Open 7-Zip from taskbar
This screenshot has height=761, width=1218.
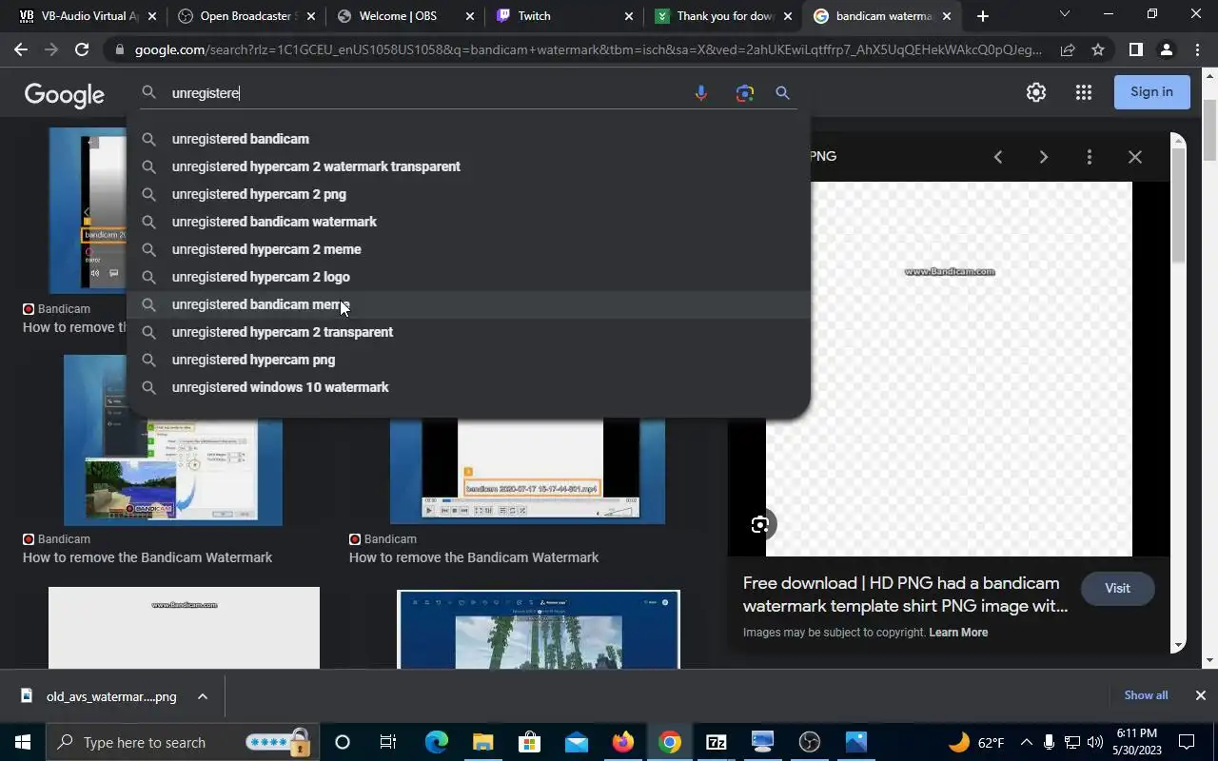click(x=716, y=742)
